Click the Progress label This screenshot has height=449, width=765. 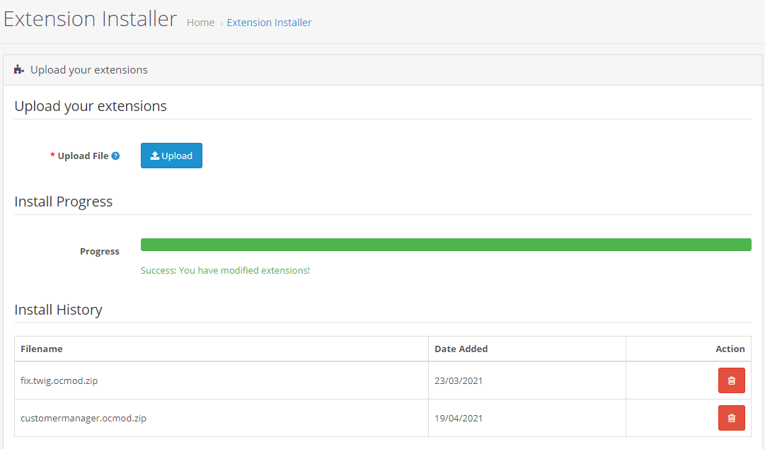[100, 252]
